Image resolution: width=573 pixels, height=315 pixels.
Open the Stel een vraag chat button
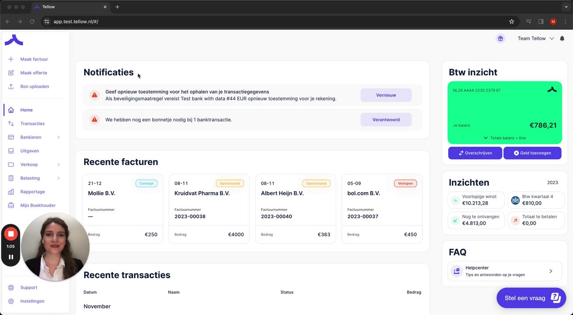531,298
